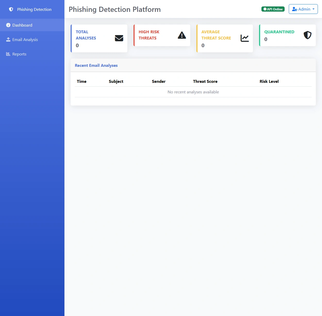This screenshot has height=316, width=322.
Task: Click the Dashboard gauge icon in sidebar
Action: [x=8, y=25]
